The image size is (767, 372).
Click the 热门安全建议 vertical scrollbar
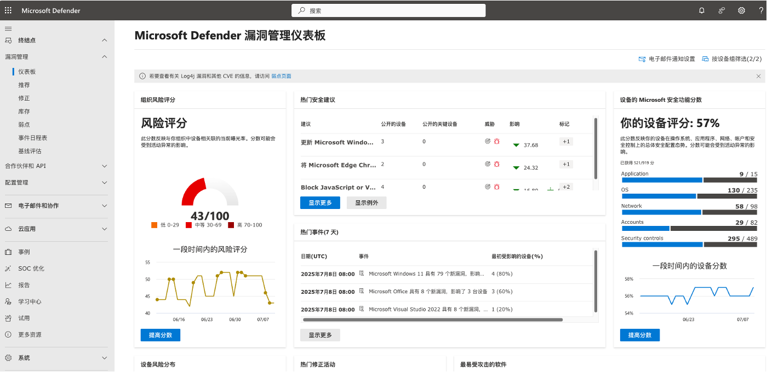(x=596, y=148)
